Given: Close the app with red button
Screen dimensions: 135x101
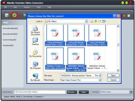Looking at the screenshot, I should pos(130,3).
